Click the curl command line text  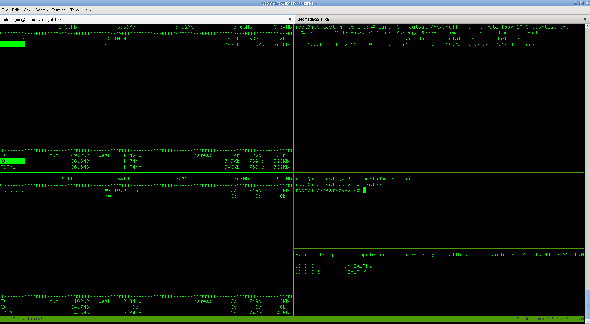coord(473,27)
